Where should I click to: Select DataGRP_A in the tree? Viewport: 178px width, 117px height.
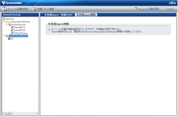[20, 28]
